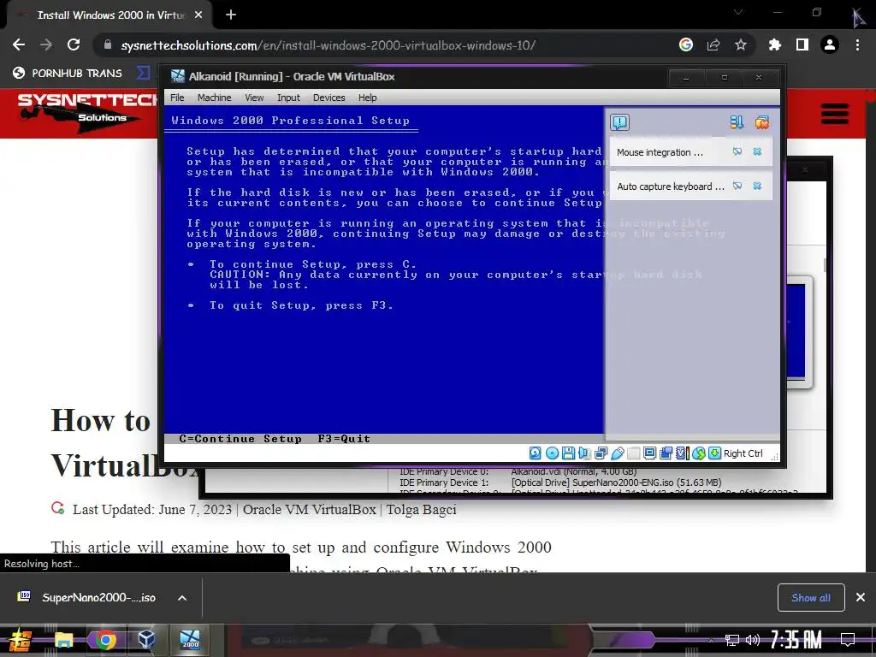Screen dimensions: 876x657
Task: Open the Input menu in VirtualBox
Action: [x=288, y=98]
